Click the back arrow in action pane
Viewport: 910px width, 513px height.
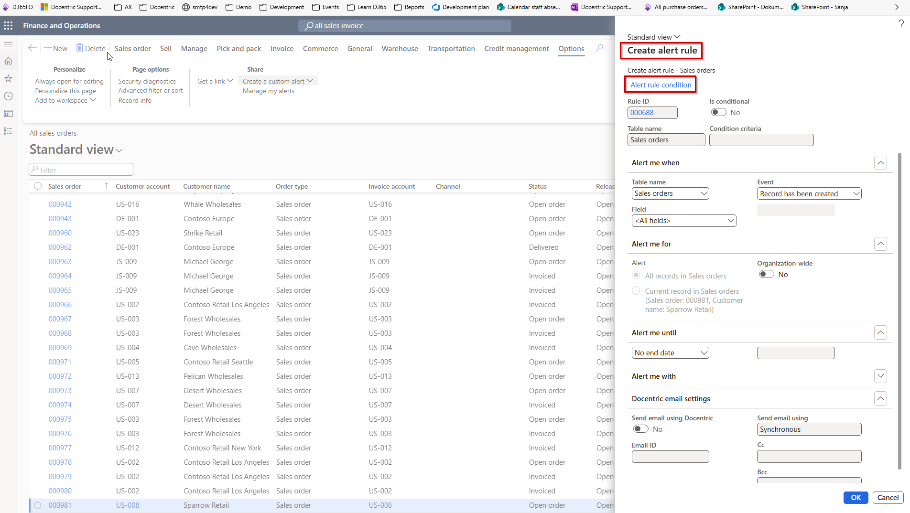point(32,48)
